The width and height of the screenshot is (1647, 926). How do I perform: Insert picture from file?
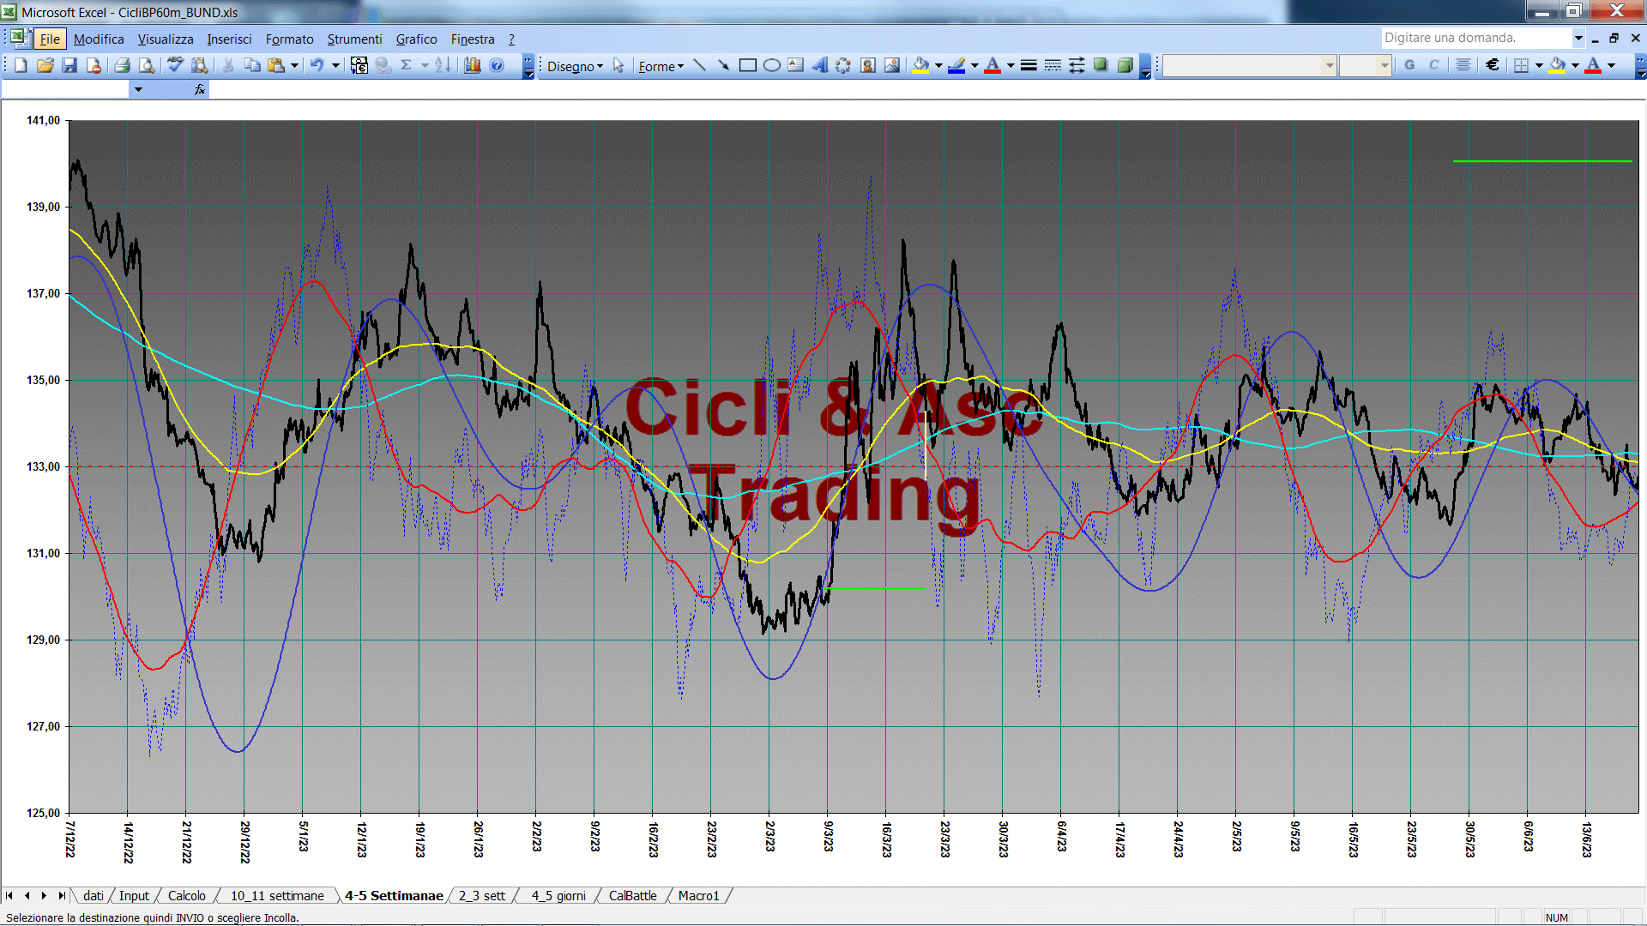click(891, 65)
